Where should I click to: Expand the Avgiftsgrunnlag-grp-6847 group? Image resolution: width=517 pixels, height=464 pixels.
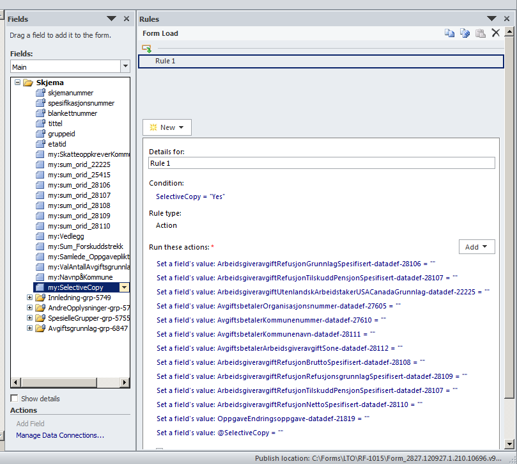(x=29, y=328)
